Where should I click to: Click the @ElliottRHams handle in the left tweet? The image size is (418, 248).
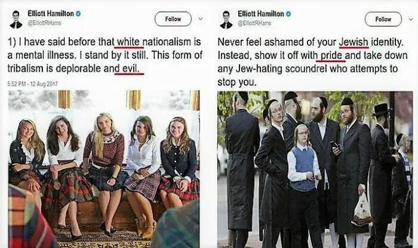click(44, 23)
